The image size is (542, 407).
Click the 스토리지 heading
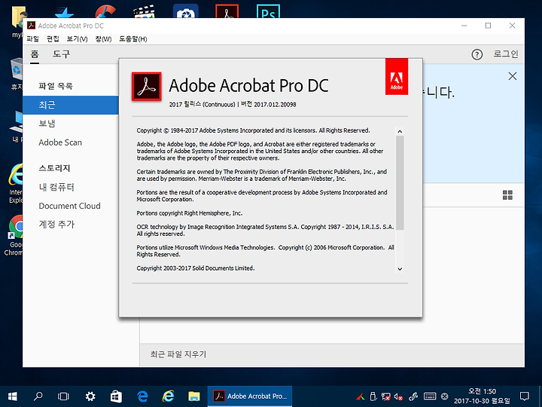coord(55,168)
